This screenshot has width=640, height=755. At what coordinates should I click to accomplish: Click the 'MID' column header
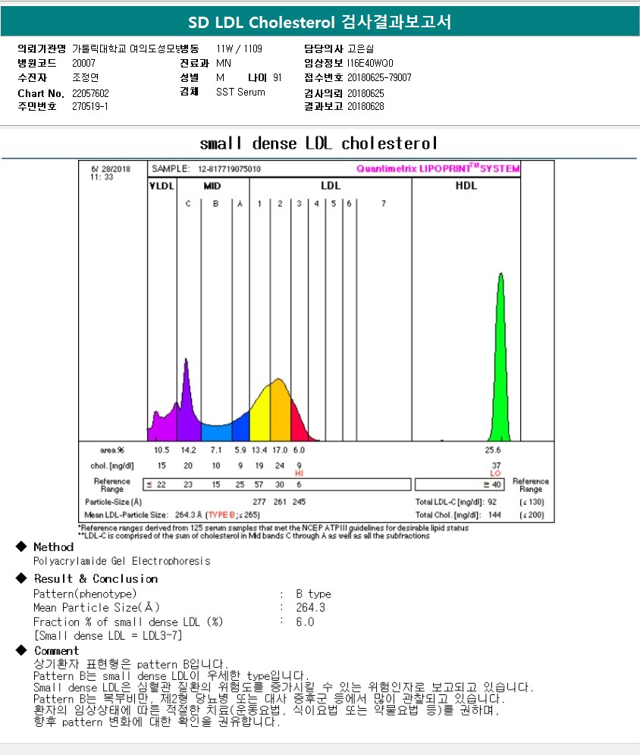(x=212, y=186)
